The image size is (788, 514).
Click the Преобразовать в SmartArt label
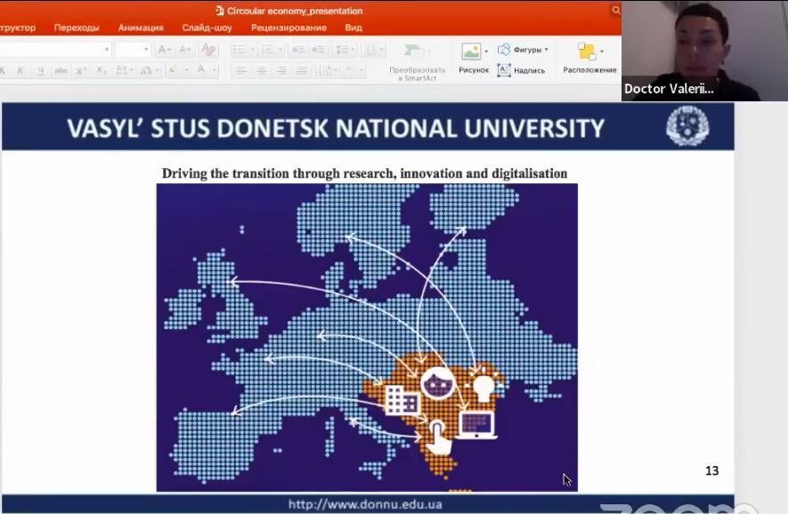point(417,74)
